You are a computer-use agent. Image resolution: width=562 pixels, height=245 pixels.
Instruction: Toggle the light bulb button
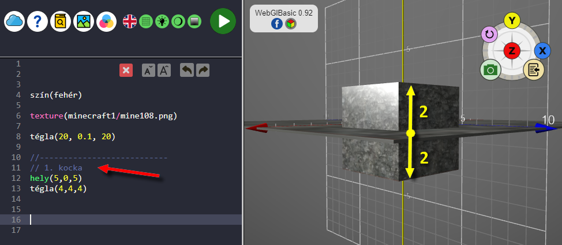pyautogui.click(x=162, y=21)
